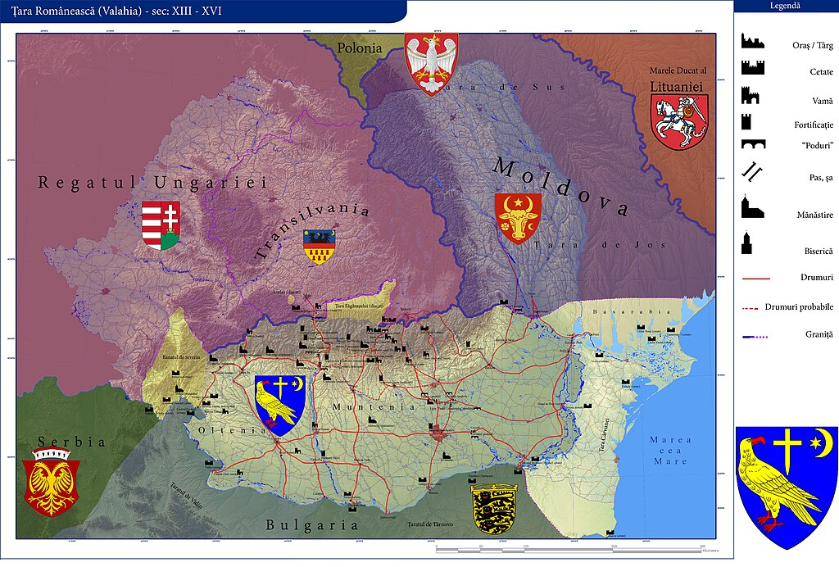
Task: Click the Serbian double-headed eagle emblem
Action: tap(52, 482)
